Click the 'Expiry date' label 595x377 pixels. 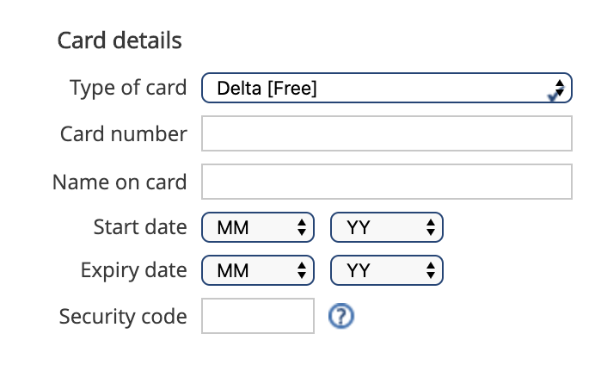pyautogui.click(x=134, y=270)
